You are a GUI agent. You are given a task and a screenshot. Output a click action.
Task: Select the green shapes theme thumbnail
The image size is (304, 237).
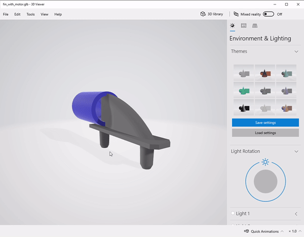[243, 91]
